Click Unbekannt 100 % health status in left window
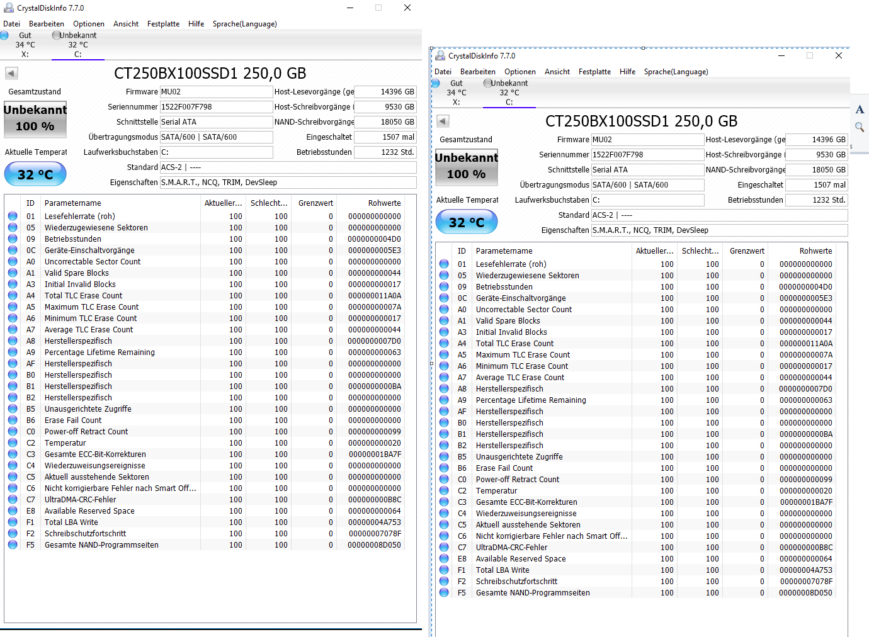Viewport: 869px width, 637px height. [35, 119]
